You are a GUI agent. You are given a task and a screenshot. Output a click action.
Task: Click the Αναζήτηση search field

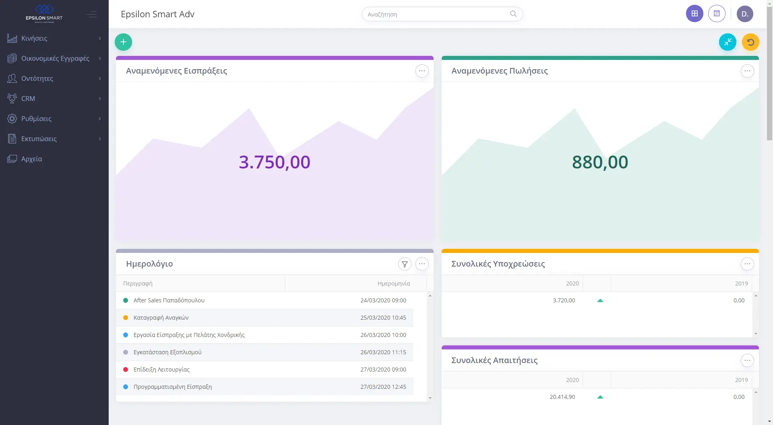click(x=437, y=14)
